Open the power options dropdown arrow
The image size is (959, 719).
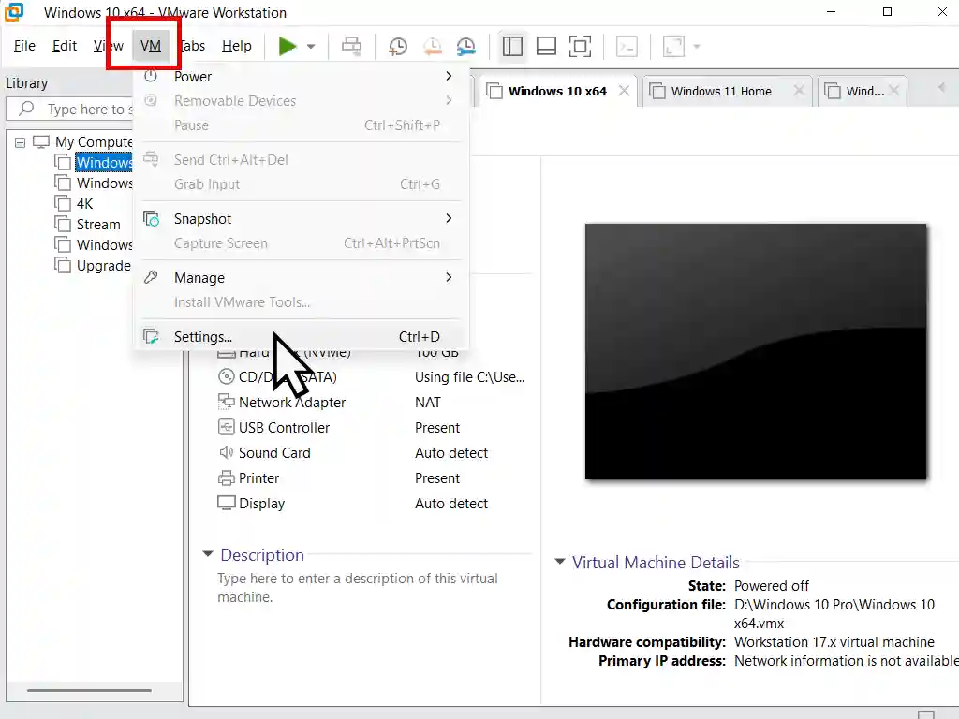point(311,47)
